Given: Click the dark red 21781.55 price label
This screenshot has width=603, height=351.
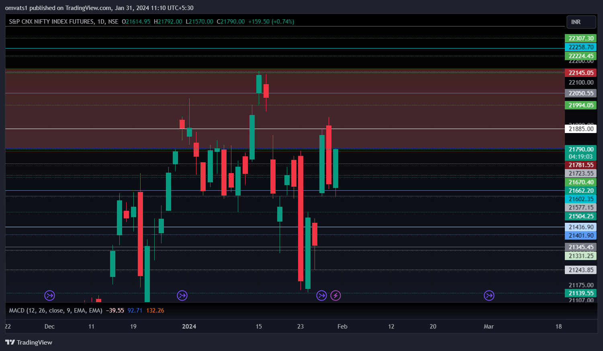Looking at the screenshot, I should (581, 165).
